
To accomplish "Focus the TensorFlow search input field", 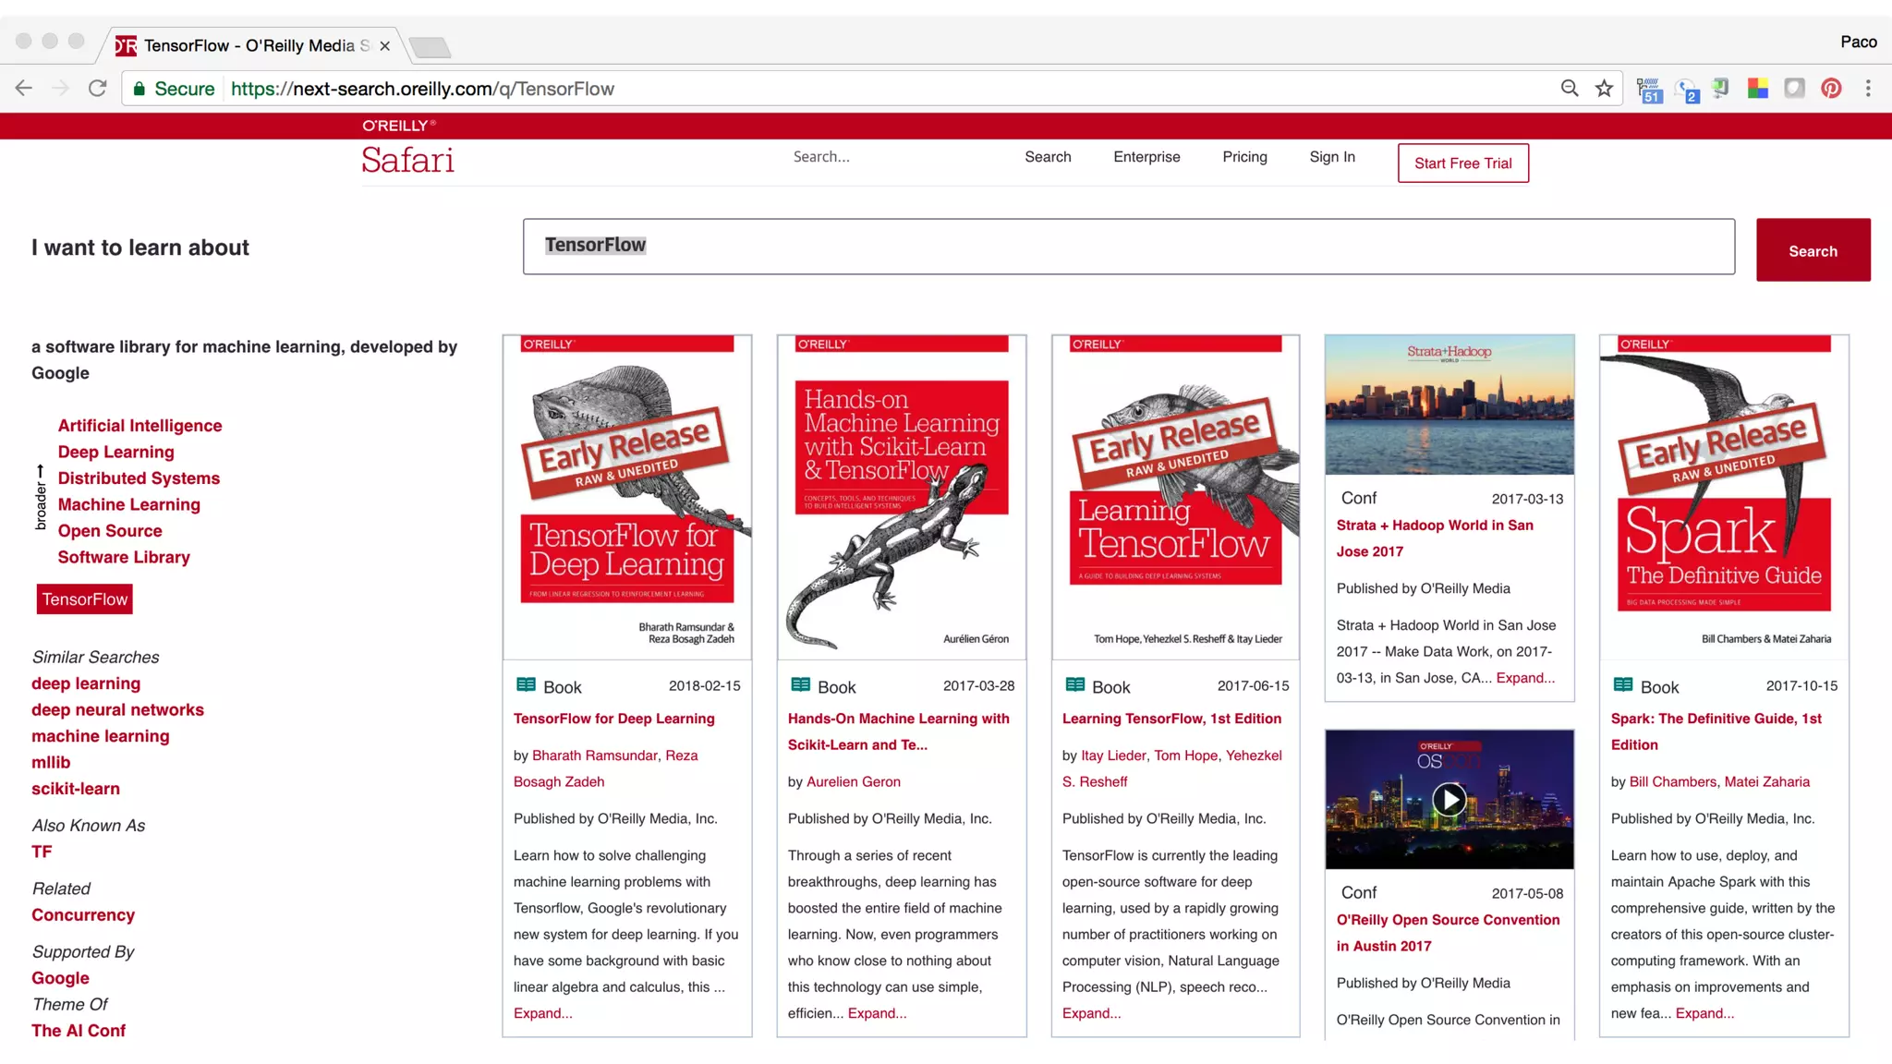I will (1128, 247).
